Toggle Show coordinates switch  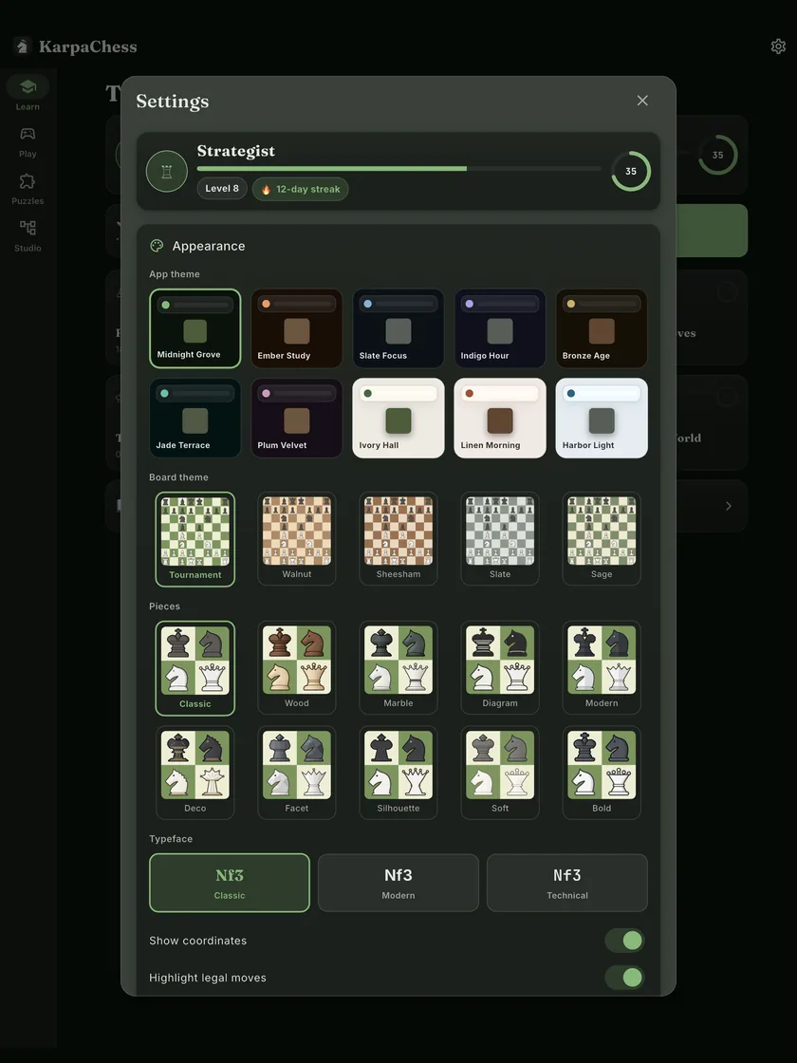click(x=624, y=941)
